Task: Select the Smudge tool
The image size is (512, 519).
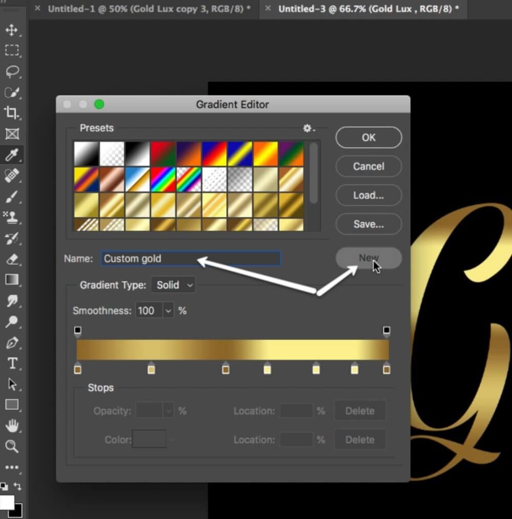Action: click(12, 301)
